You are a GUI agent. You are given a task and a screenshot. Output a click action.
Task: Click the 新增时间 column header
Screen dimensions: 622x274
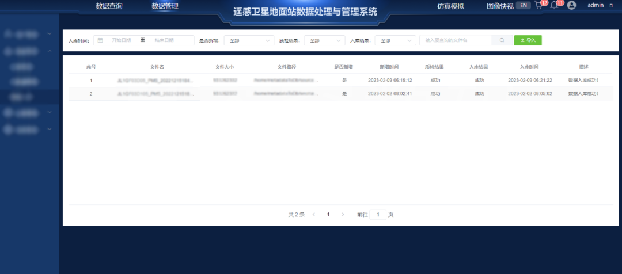(389, 67)
